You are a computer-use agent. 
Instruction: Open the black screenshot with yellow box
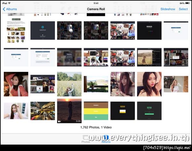coord(123,111)
